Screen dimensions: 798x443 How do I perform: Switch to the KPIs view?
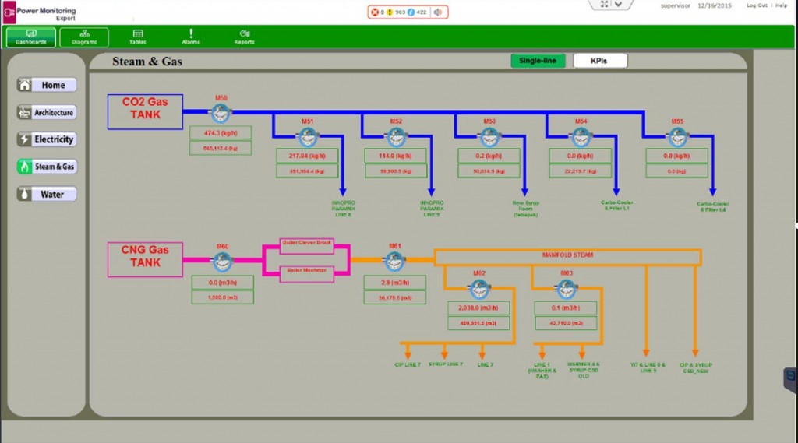coord(600,61)
